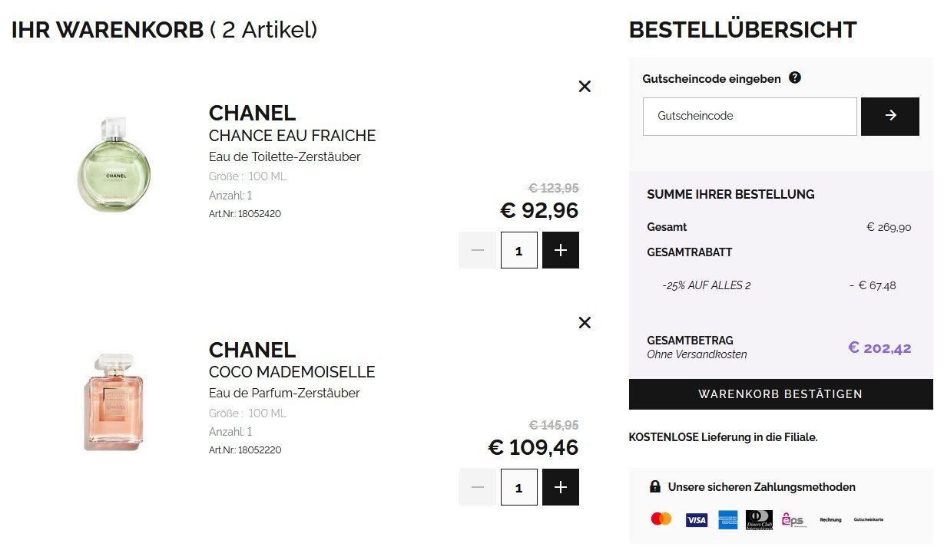Click the Rechnung payment option icon

tap(830, 520)
